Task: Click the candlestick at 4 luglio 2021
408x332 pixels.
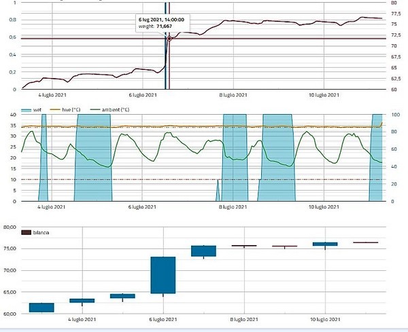Action: [82, 300]
